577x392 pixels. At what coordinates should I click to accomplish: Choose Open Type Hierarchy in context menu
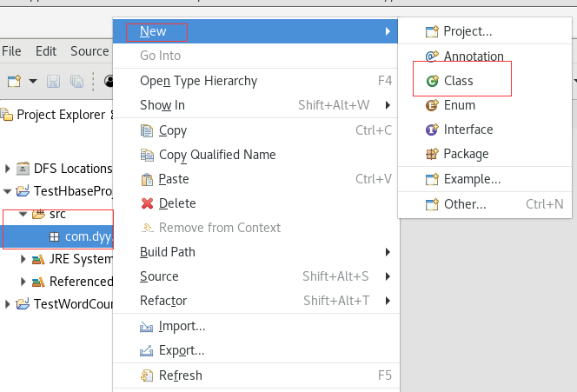click(x=255, y=81)
